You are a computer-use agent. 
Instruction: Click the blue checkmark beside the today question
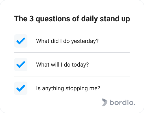21,65
